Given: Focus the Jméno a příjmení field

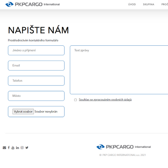Looking at the screenshot, I should tap(36, 50).
